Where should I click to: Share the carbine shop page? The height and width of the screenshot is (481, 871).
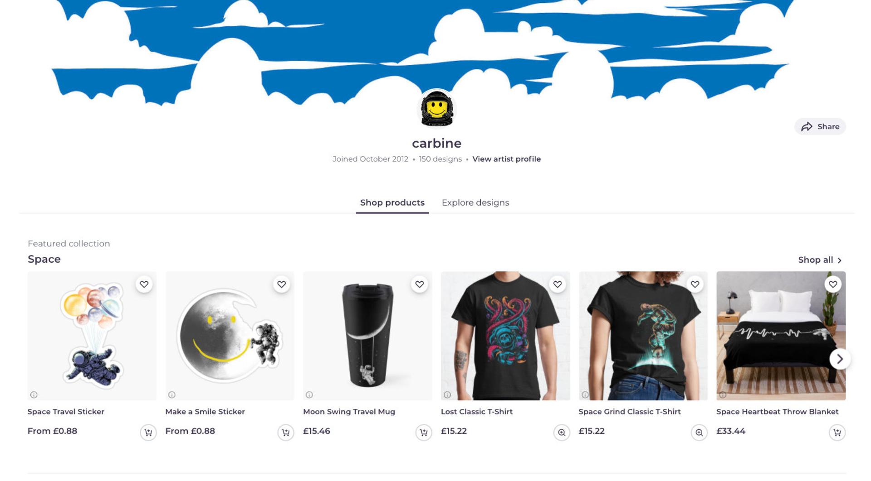pos(820,127)
